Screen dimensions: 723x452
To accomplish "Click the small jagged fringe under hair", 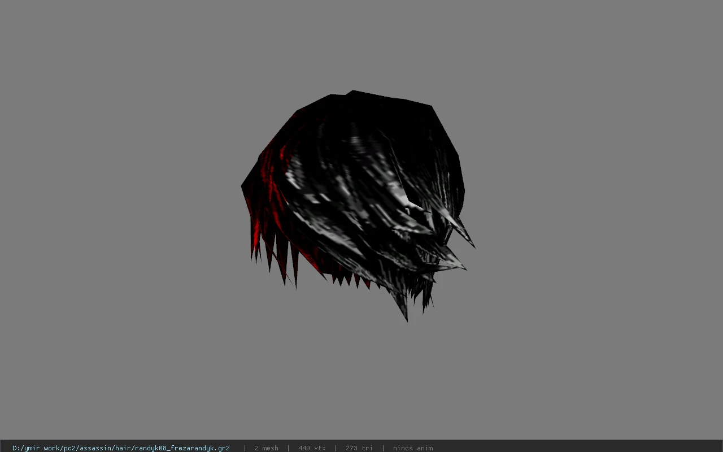I will click(350, 278).
